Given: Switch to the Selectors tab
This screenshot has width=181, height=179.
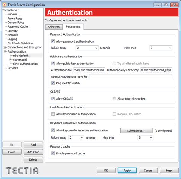Looking at the screenshot, I should pyautogui.click(x=54, y=27).
